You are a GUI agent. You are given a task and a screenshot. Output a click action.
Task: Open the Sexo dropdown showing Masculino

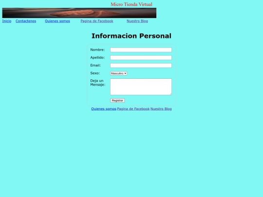pyautogui.click(x=118, y=73)
